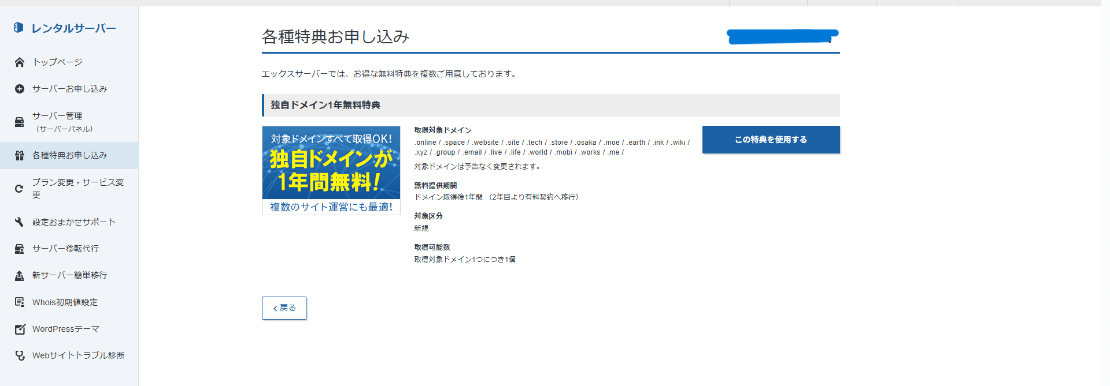Click the wrench icon beside 設定おまかせサポート
Viewport: 1110px width, 386px height.
[20, 222]
